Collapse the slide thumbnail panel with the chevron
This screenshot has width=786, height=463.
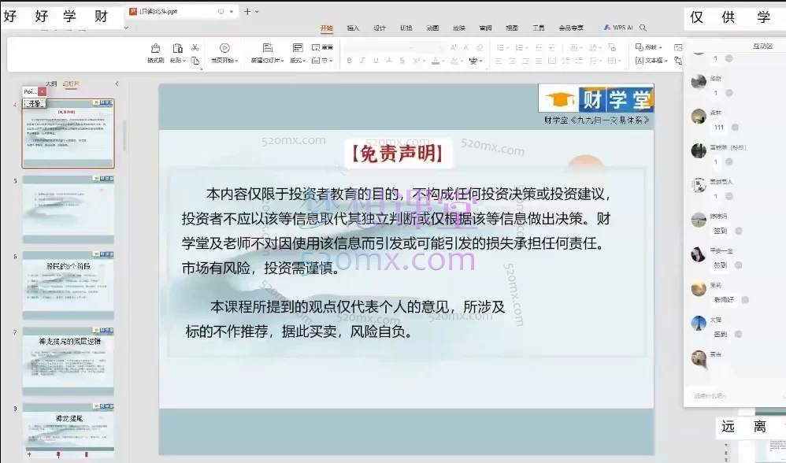(118, 83)
